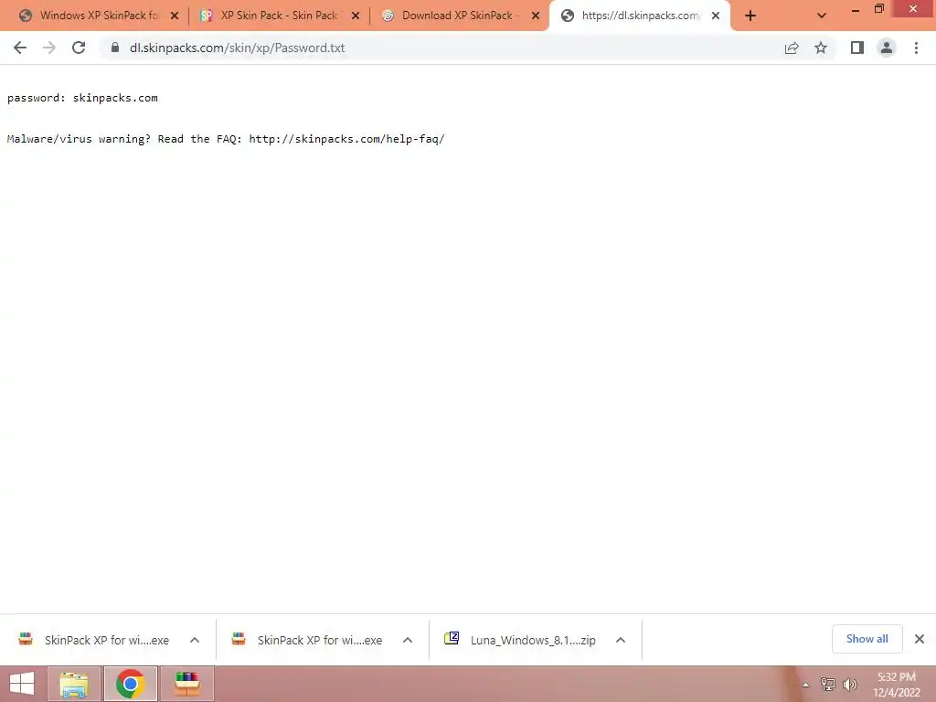Open the Chrome profile avatar

[887, 48]
